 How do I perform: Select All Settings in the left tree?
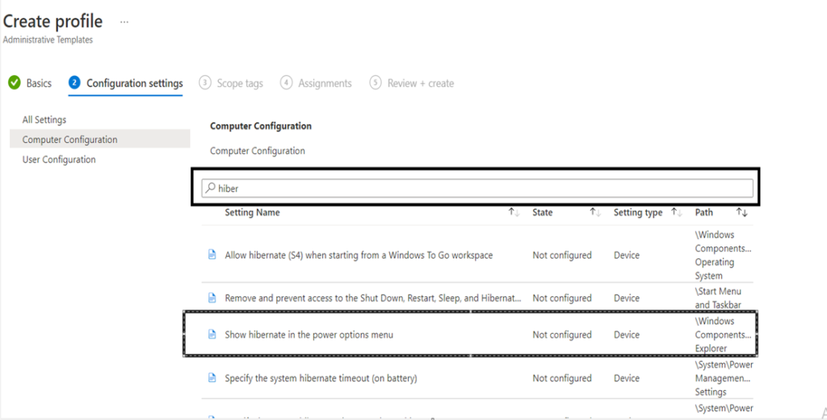click(44, 120)
